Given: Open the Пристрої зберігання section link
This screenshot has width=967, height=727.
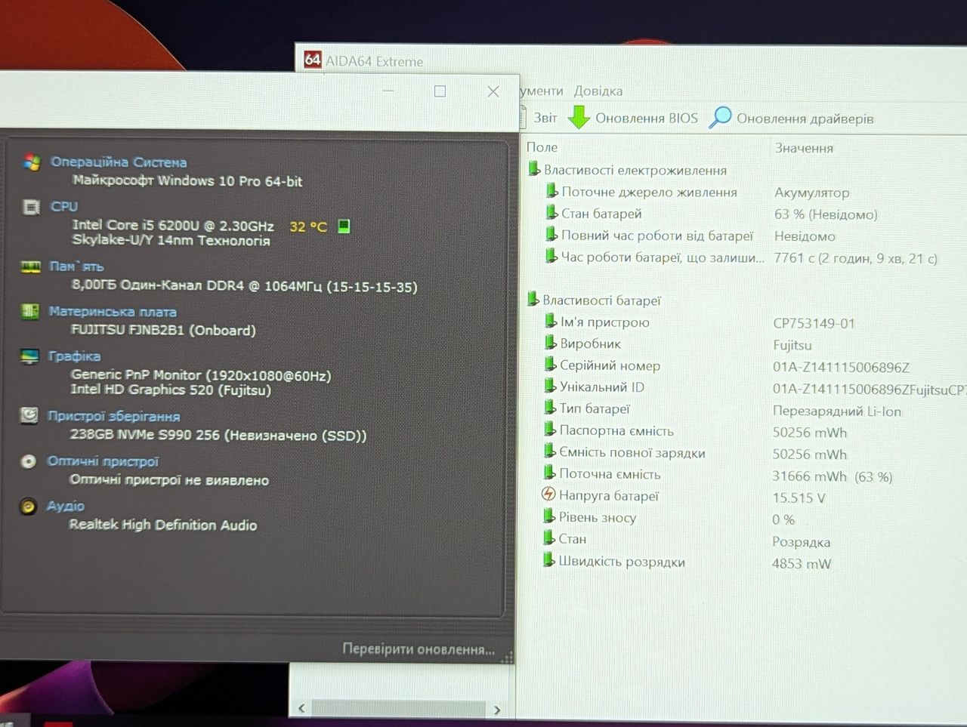Looking at the screenshot, I should click(x=113, y=416).
